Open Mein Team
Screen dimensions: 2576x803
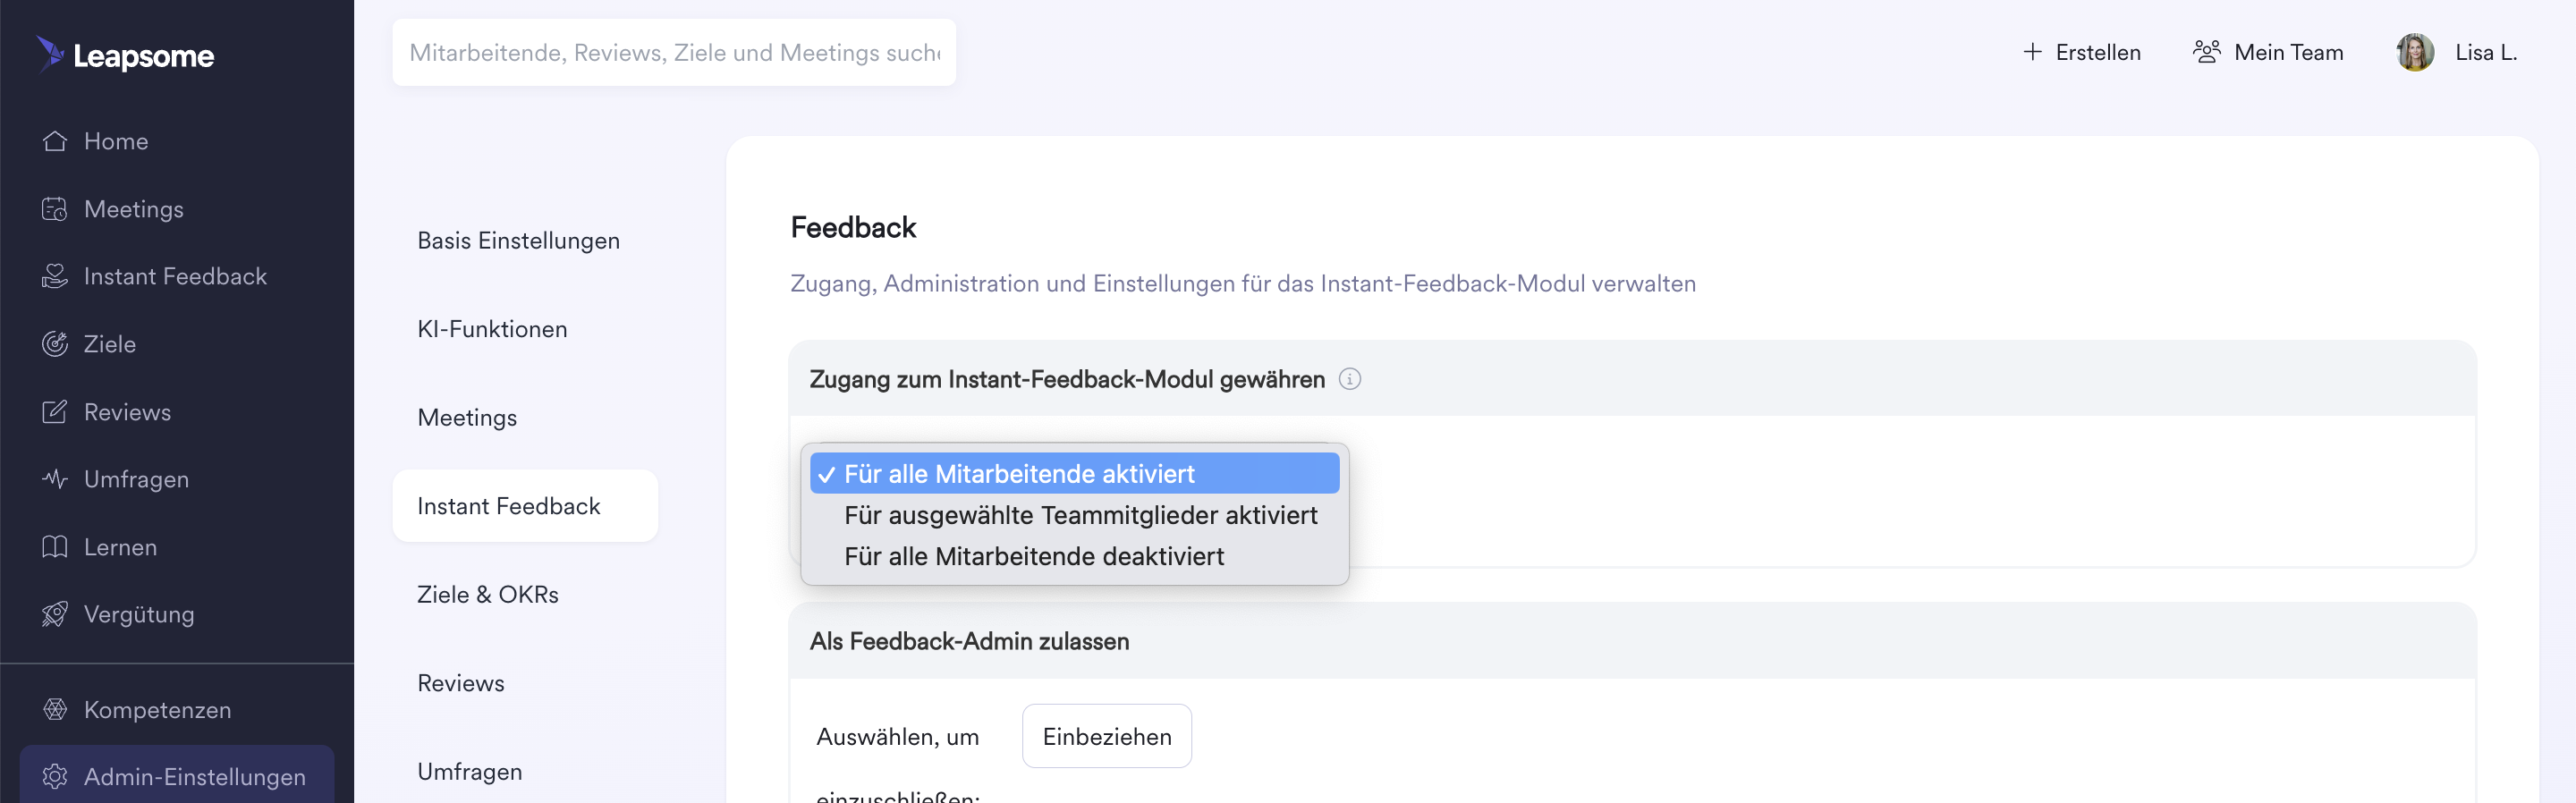2268,52
